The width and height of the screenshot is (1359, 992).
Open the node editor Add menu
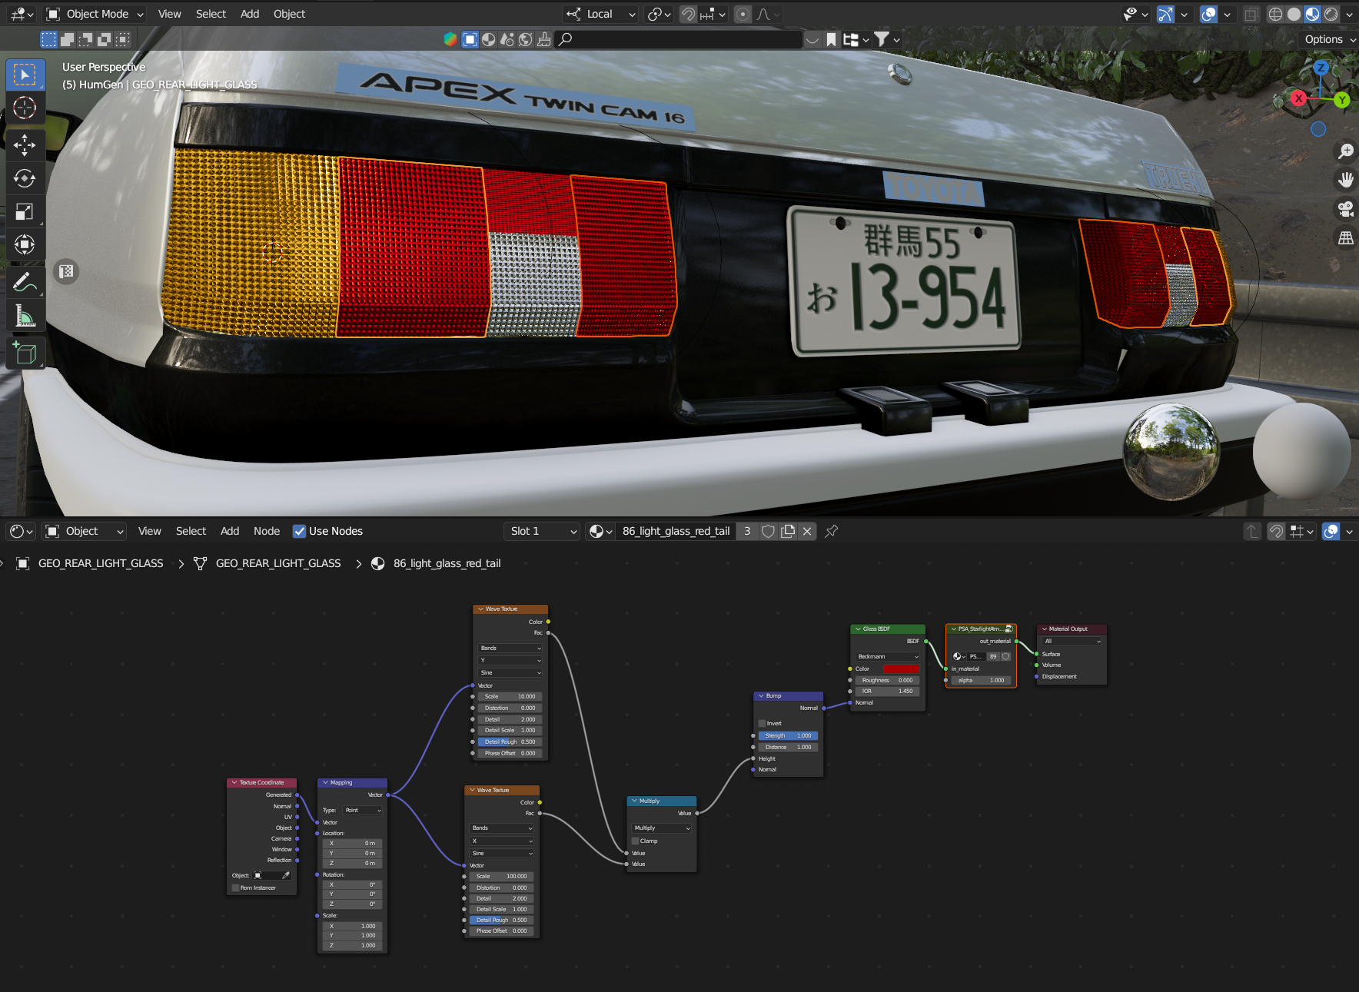click(230, 531)
